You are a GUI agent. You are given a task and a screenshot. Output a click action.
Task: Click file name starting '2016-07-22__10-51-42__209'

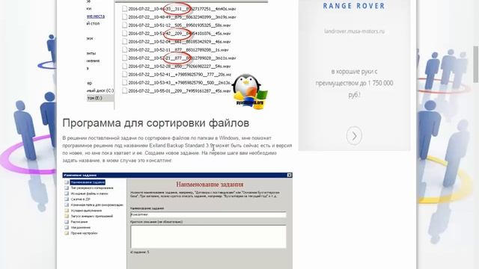coord(180,34)
